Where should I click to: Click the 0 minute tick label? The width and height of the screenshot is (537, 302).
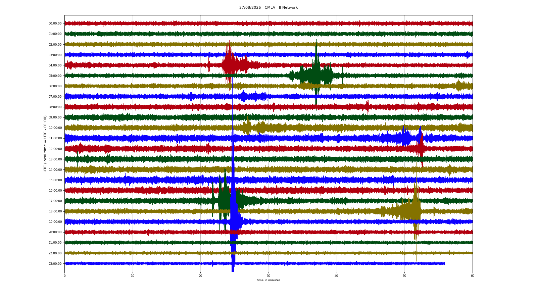coord(64,276)
